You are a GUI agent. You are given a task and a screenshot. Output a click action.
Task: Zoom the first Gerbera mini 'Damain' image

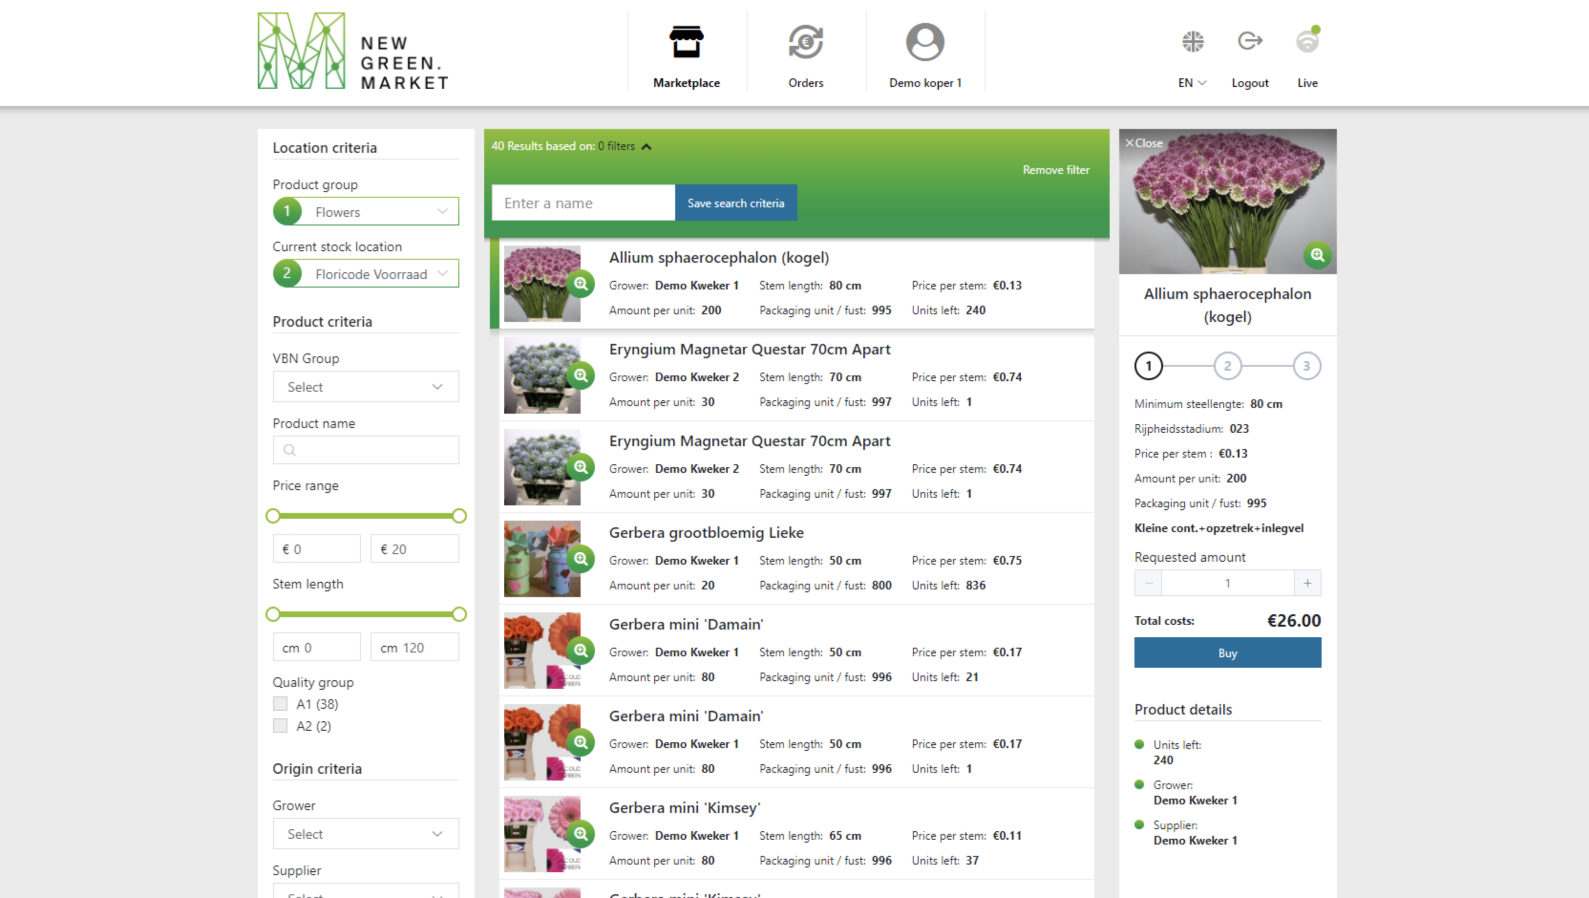581,651
